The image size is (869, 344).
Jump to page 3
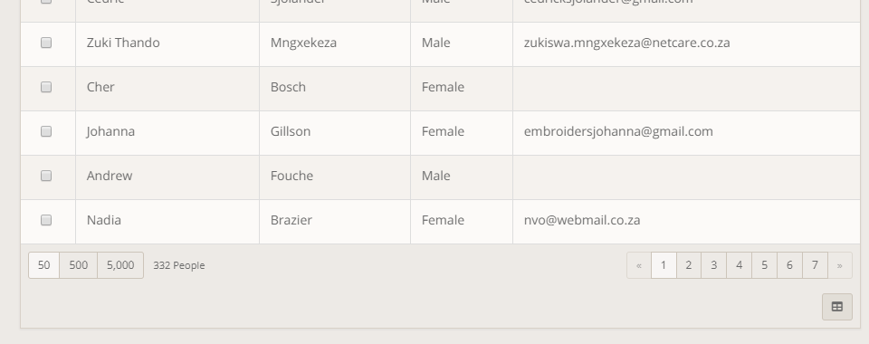[x=714, y=265]
